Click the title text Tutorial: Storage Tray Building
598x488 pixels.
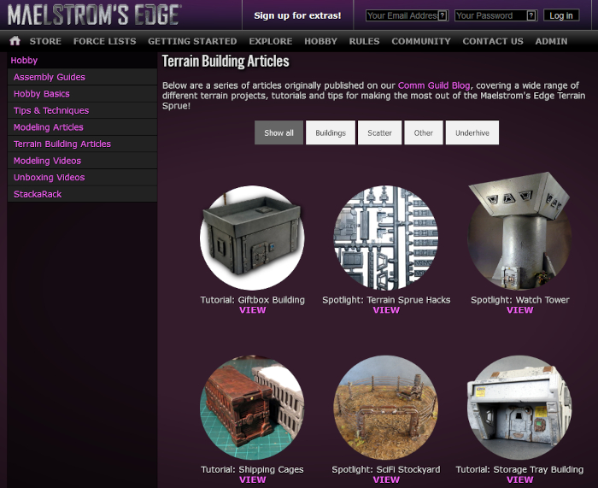coord(519,470)
